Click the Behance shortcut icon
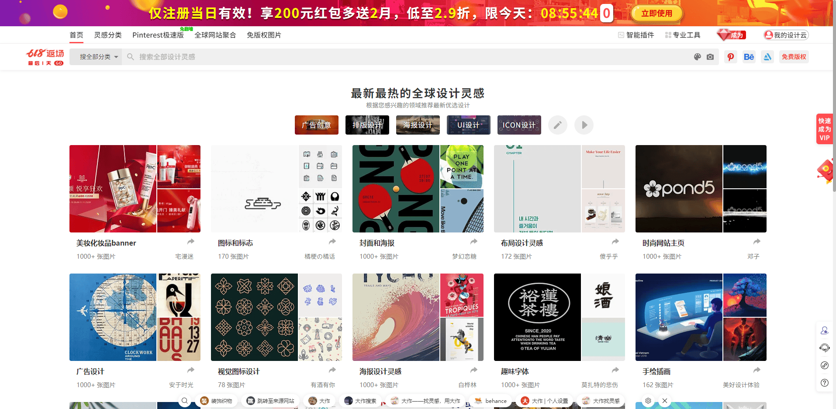Screen dimensions: 836x409 pyautogui.click(x=749, y=57)
